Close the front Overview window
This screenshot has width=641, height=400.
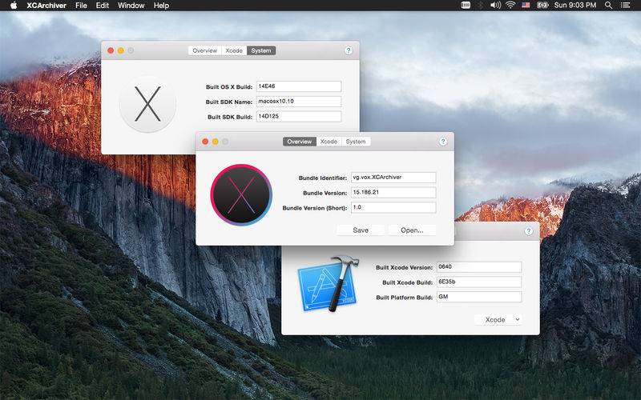click(x=205, y=142)
